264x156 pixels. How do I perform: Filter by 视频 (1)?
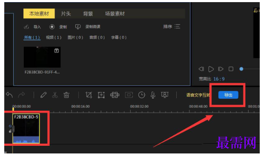coord(54,38)
